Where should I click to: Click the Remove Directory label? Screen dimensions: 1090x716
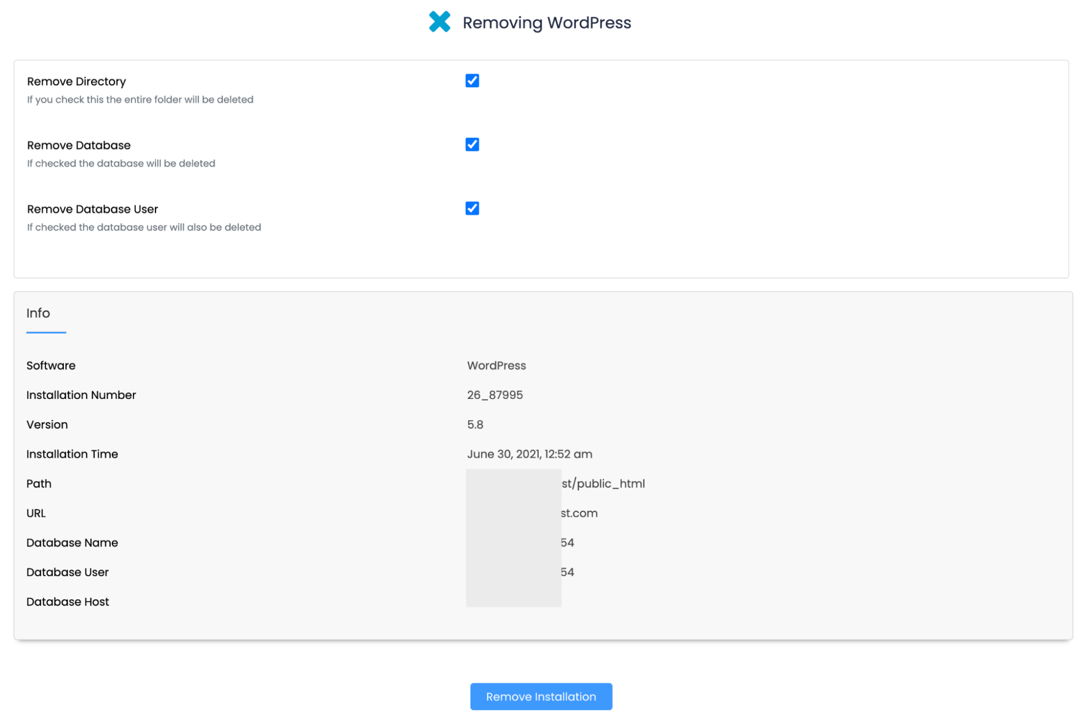(76, 81)
